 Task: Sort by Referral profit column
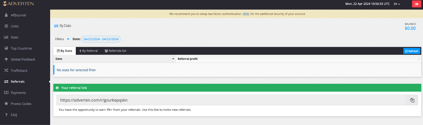(x=298, y=59)
